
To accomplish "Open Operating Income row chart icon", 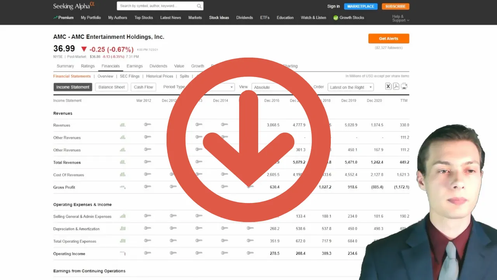I will click(123, 254).
